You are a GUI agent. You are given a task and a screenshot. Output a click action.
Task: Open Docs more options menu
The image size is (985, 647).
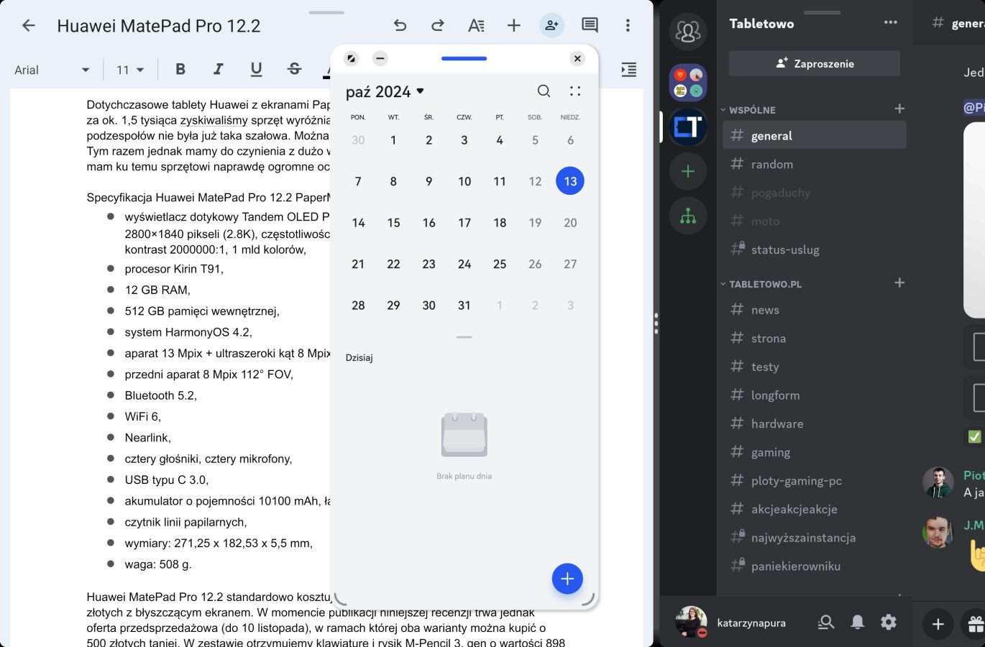[628, 26]
